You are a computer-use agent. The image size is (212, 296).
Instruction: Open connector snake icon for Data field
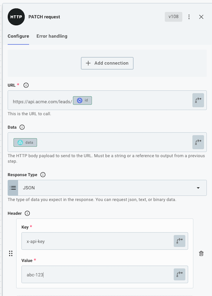tap(198, 142)
